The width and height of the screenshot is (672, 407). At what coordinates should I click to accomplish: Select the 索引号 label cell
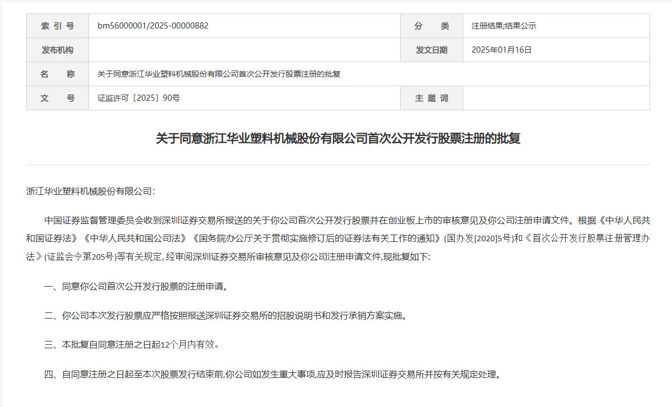tap(58, 26)
